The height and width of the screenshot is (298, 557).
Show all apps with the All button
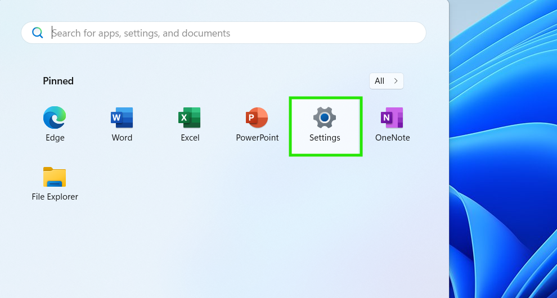point(386,81)
